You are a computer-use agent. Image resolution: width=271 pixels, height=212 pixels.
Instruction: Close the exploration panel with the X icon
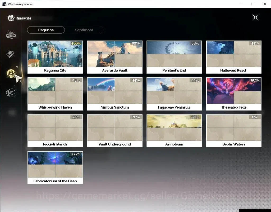255,17
